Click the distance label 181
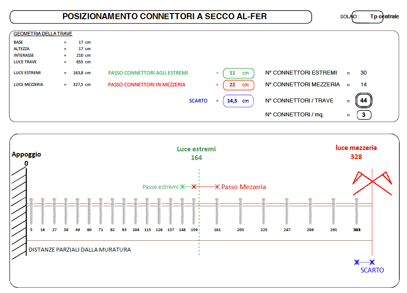The width and height of the screenshot is (407, 293). pos(217,230)
